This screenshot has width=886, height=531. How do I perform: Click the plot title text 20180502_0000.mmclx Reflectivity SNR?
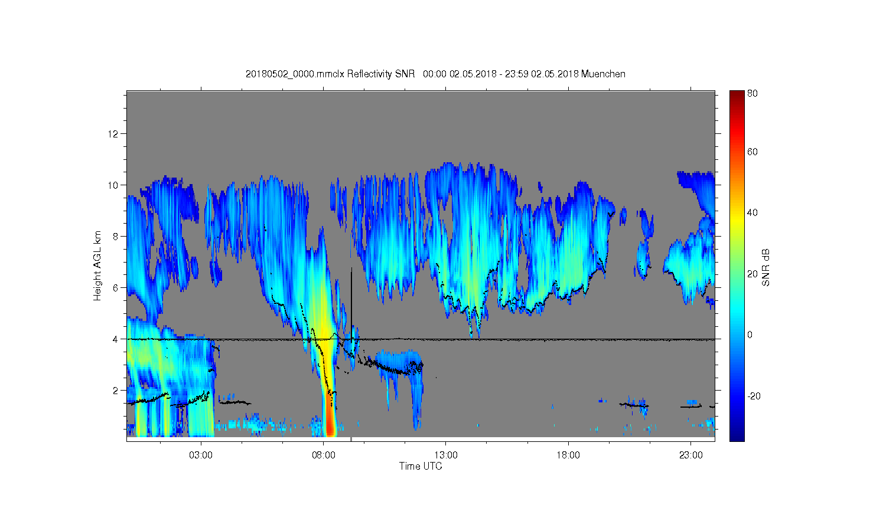coord(330,74)
